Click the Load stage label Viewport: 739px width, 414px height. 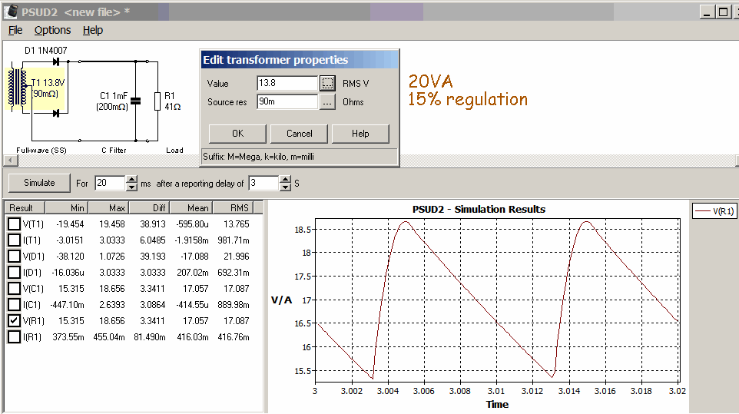click(174, 151)
